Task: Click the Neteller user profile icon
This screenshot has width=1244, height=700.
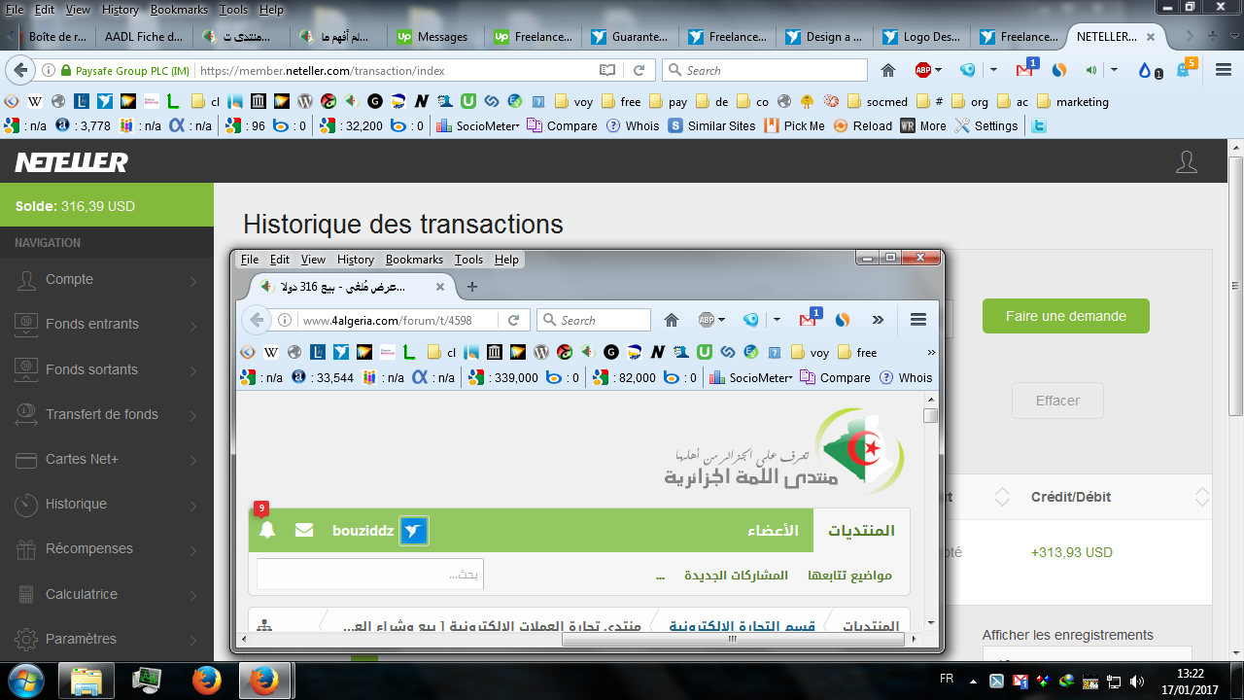Action: [x=1186, y=162]
